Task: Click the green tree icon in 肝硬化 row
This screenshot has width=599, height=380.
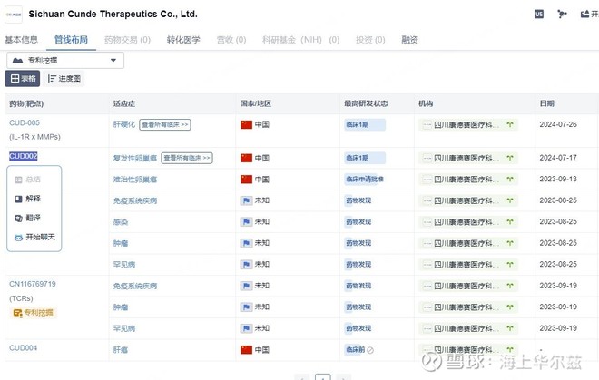Action: tap(510, 124)
